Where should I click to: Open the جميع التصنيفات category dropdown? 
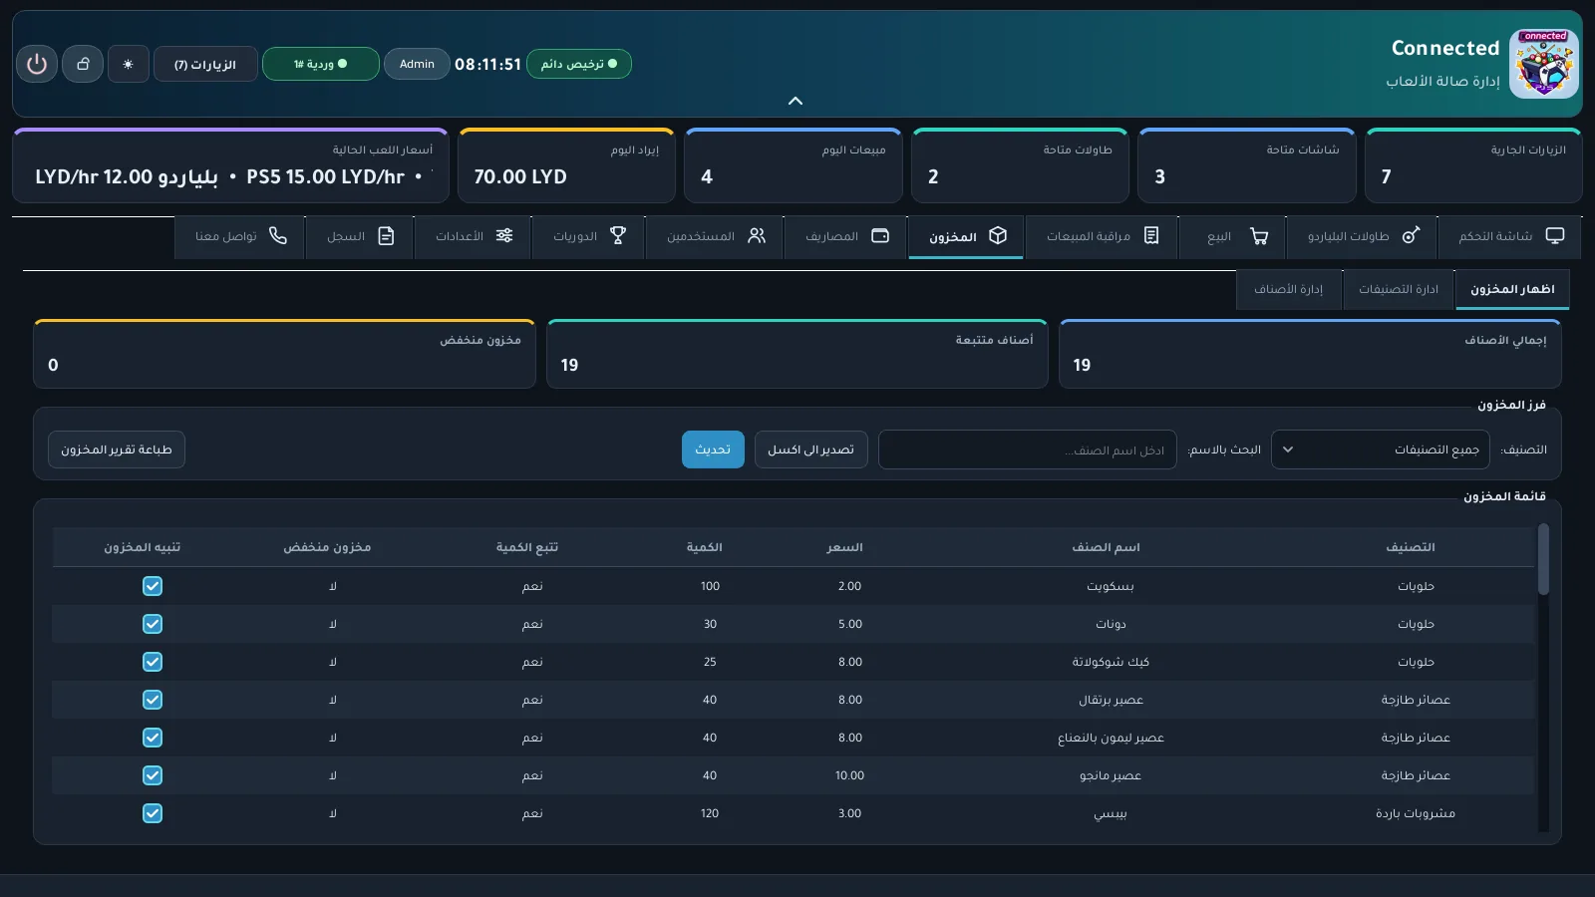click(1381, 449)
